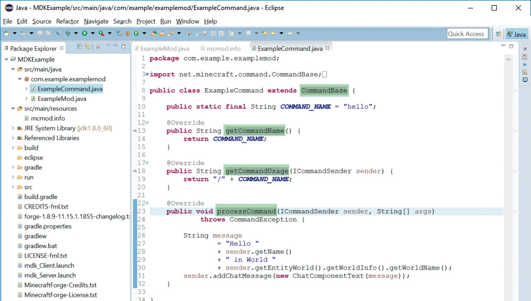Click the Run button in the toolbar
The width and height of the screenshot is (531, 301).
pyautogui.click(x=84, y=34)
